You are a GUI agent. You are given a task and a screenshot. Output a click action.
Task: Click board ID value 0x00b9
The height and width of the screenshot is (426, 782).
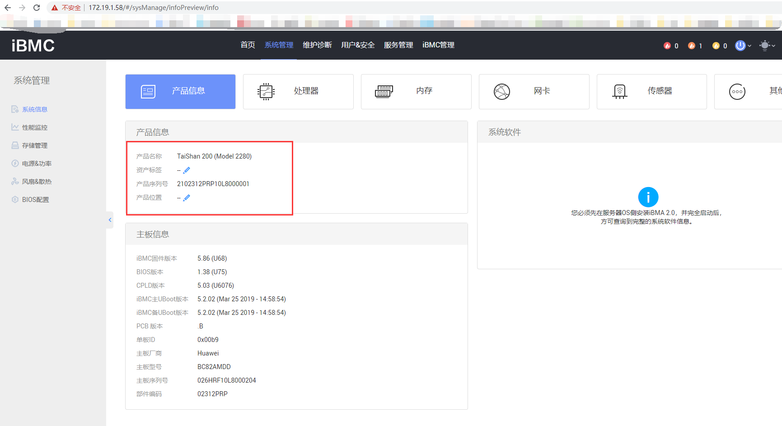coord(208,340)
